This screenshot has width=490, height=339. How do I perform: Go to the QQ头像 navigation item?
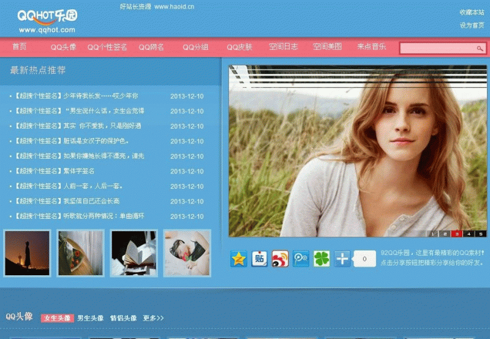pyautogui.click(x=64, y=47)
